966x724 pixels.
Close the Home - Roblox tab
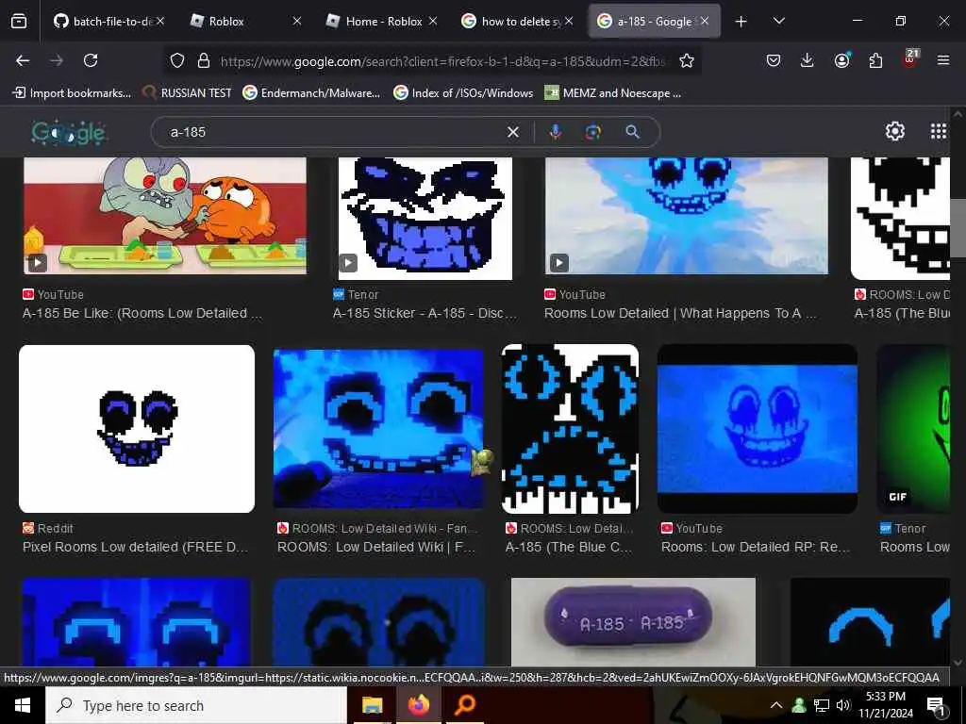(x=432, y=21)
